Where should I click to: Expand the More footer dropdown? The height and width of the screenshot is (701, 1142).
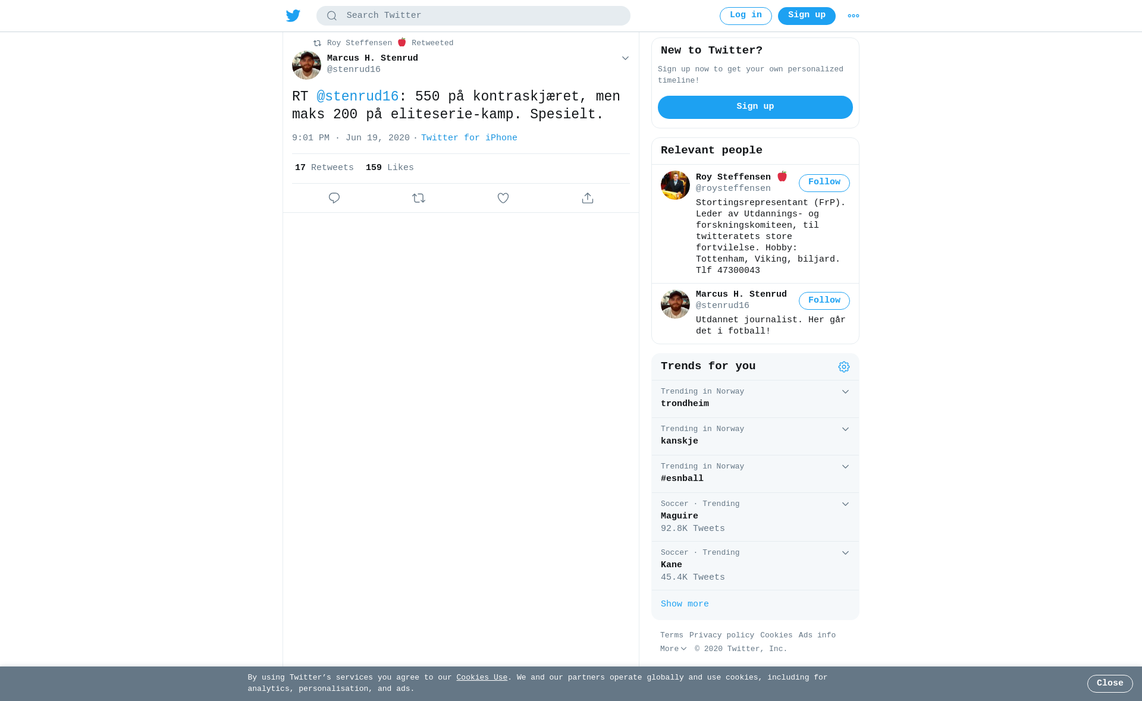point(673,649)
